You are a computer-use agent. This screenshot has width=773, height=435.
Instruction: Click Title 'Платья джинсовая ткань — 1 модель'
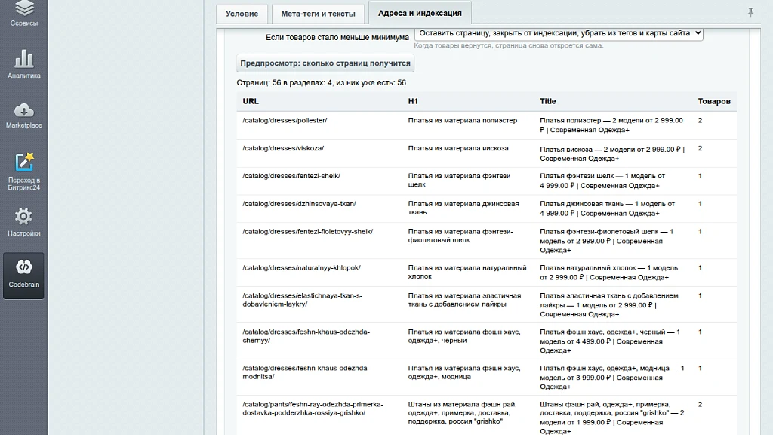[x=608, y=208]
